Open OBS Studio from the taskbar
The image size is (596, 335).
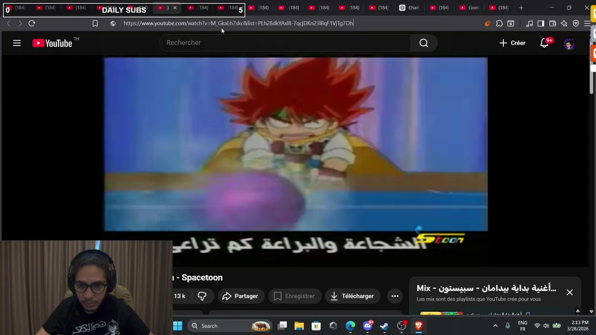pos(401,326)
